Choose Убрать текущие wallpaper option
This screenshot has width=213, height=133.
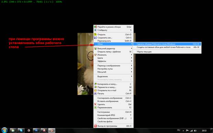tap(167, 52)
